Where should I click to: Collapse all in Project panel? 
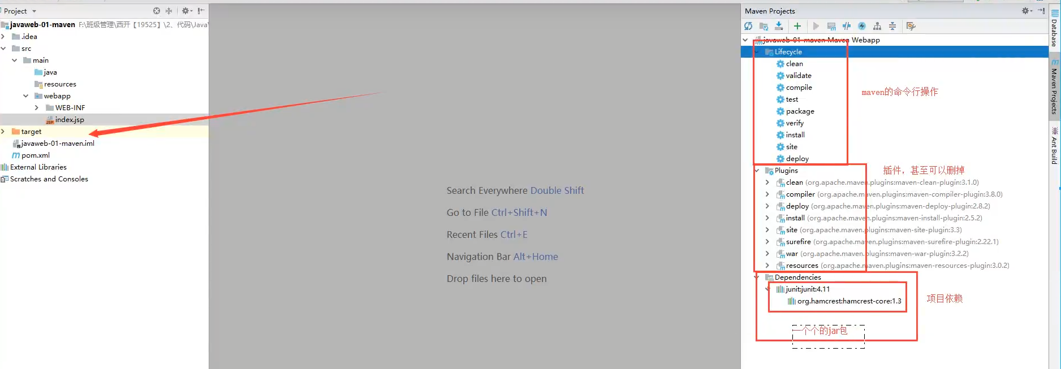(x=169, y=11)
